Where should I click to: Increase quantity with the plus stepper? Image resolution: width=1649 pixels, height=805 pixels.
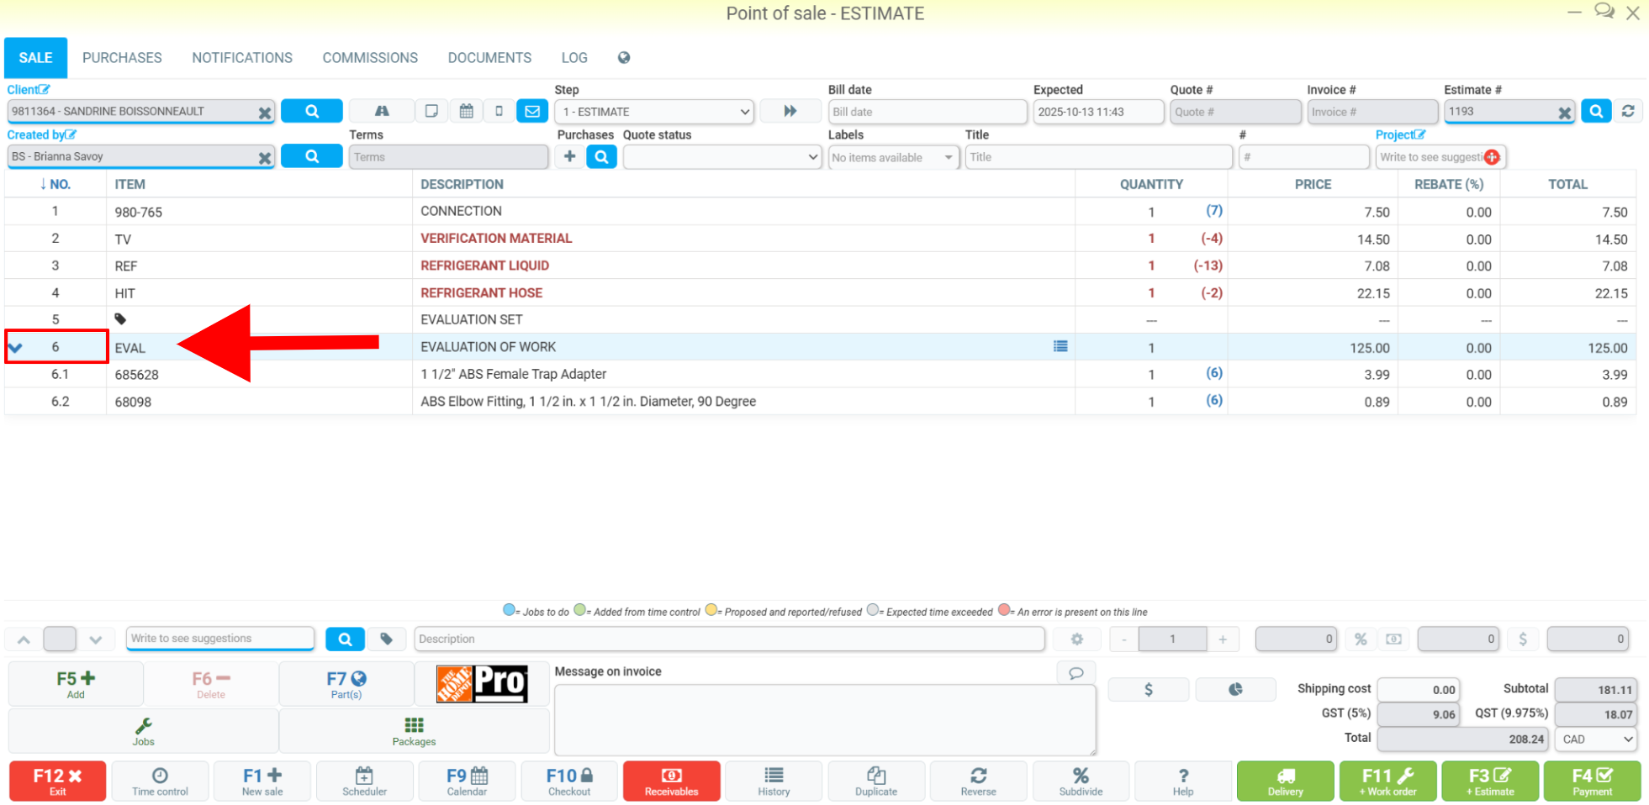[x=1223, y=639]
